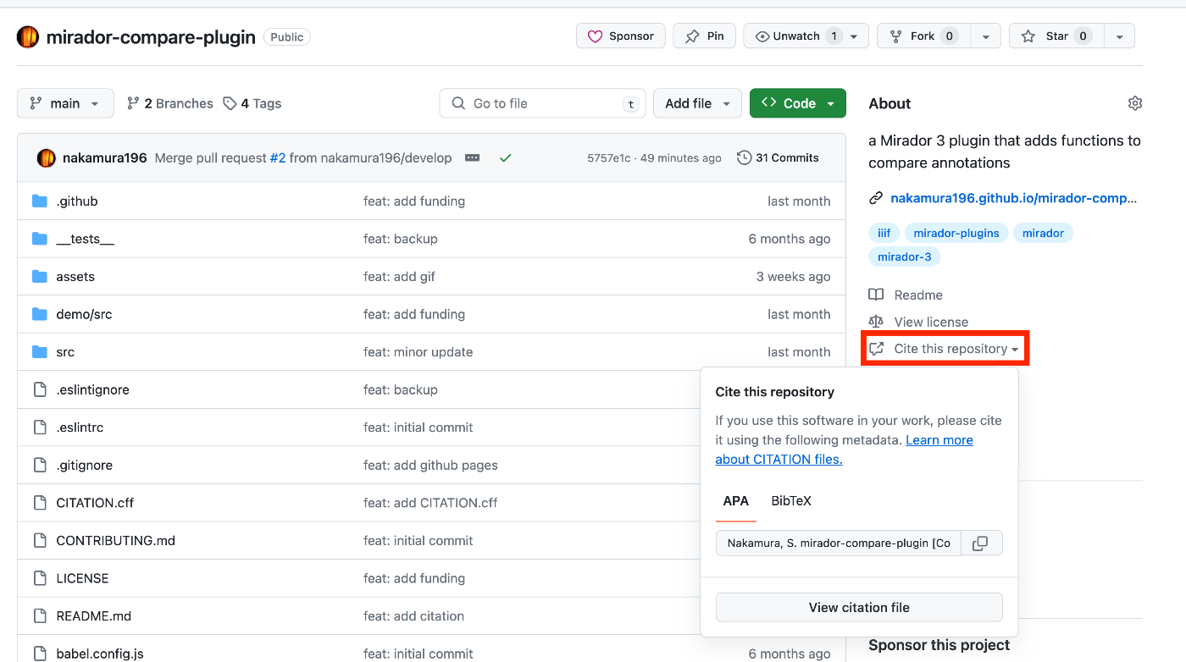1186x662 pixels.
Task: Click the Sponsor button
Action: point(621,36)
